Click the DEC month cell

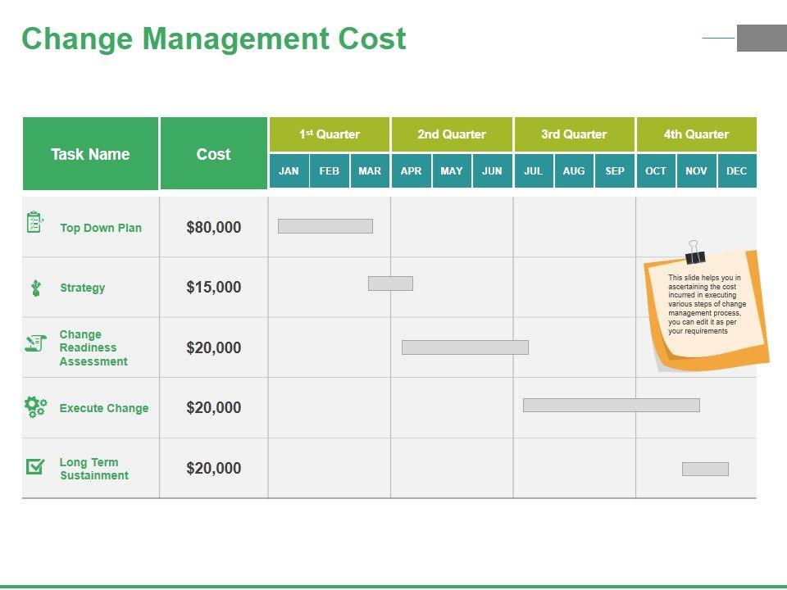pyautogui.click(x=737, y=171)
